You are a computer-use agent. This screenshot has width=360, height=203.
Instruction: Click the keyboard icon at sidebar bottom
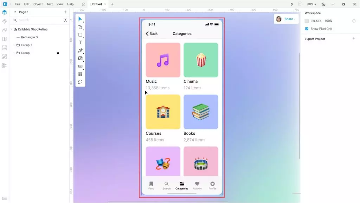coord(4,198)
